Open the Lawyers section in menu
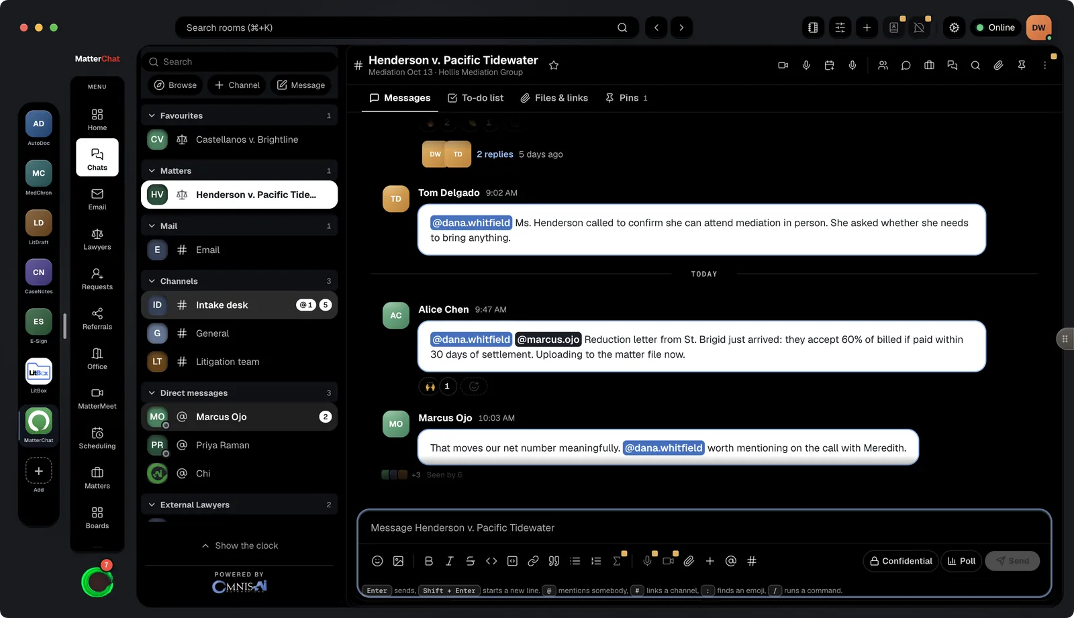The image size is (1074, 618). [97, 239]
